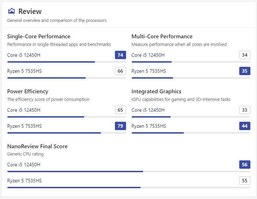
Task: Click Core i5 12450H Single-Core progress bar
Action: (x=67, y=62)
